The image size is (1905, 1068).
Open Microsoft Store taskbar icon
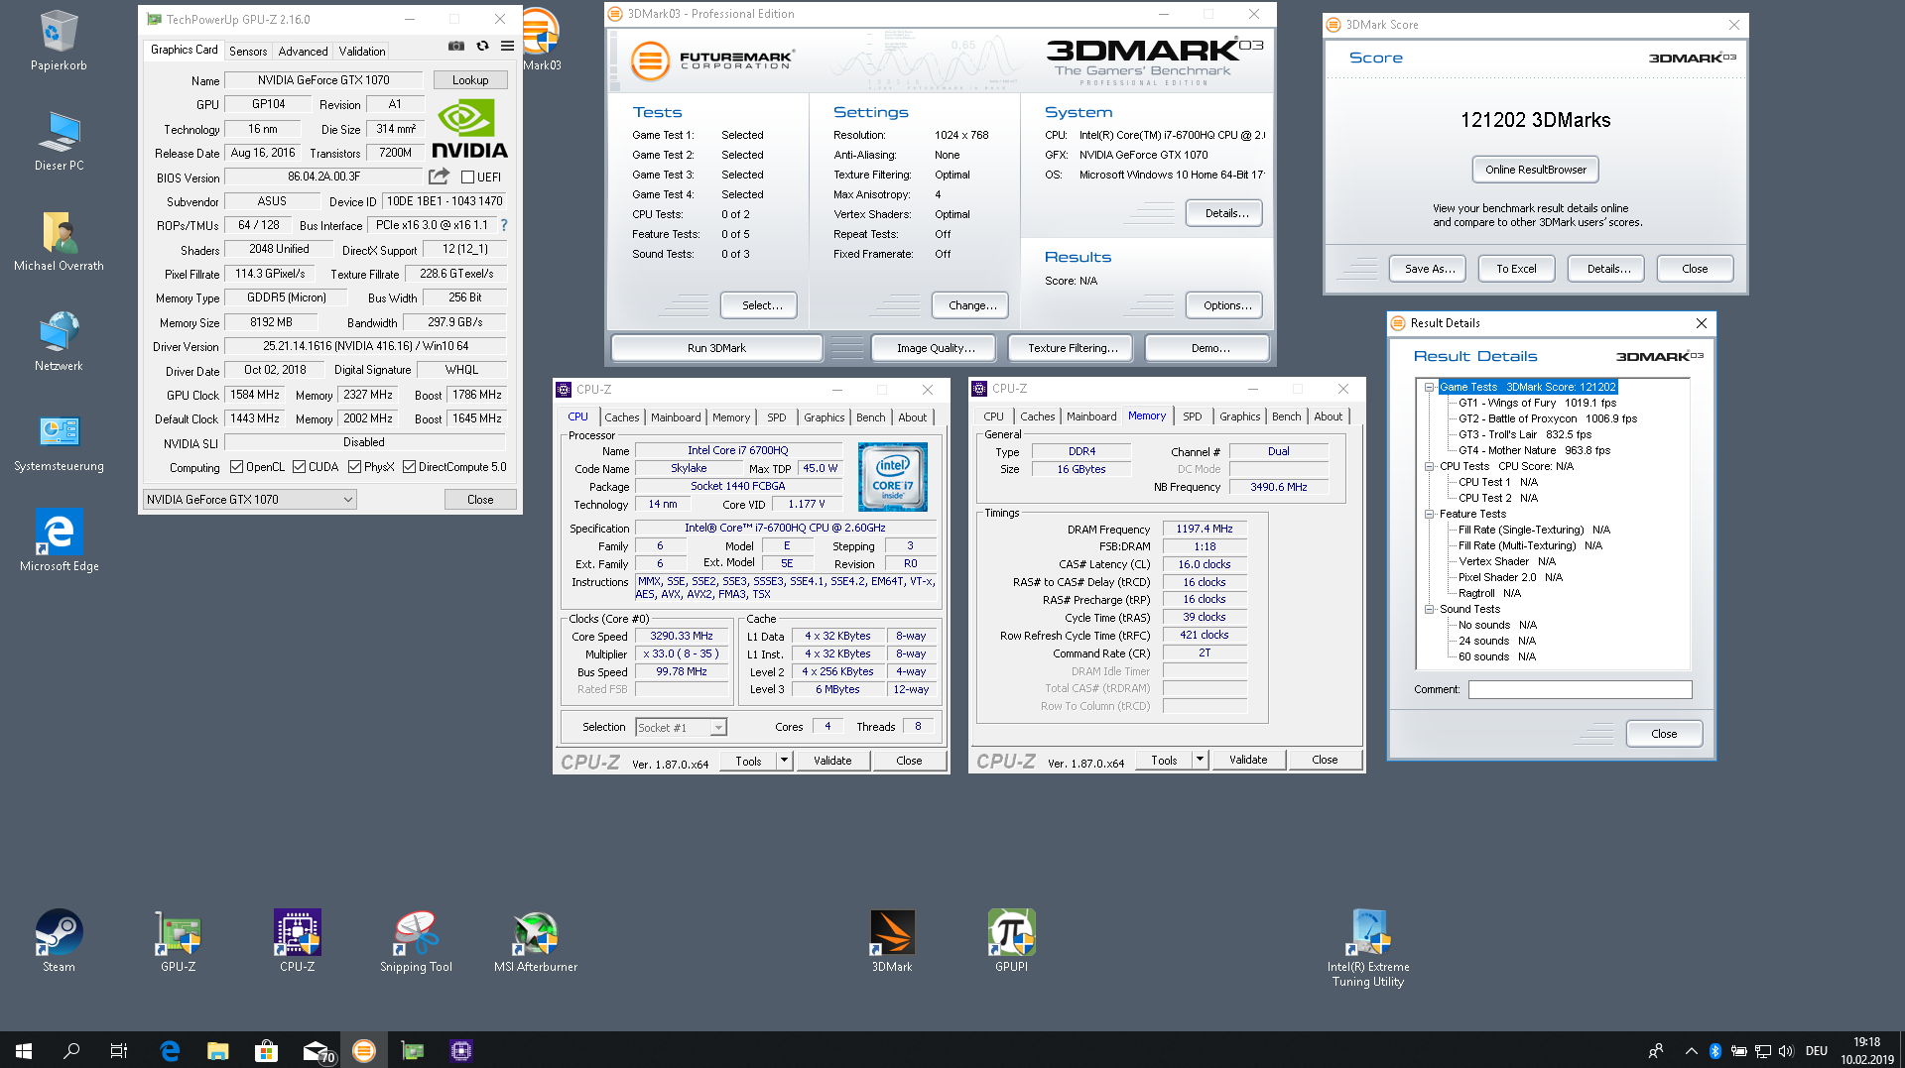266,1050
